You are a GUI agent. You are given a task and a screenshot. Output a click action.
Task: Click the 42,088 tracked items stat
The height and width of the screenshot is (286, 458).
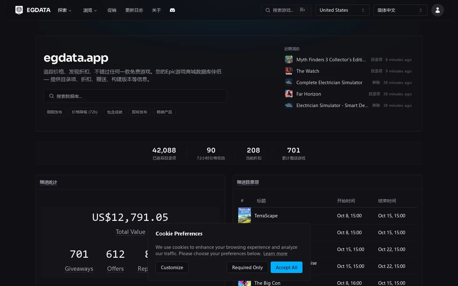point(164,153)
